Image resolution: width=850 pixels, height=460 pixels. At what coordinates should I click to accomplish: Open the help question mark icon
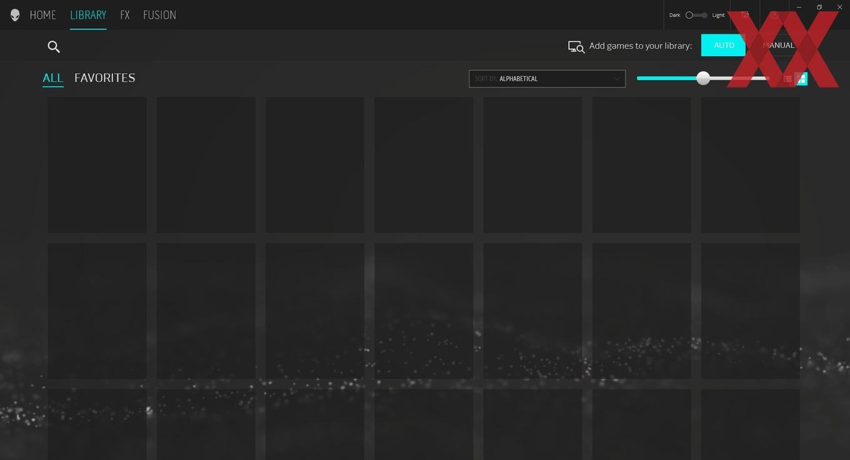pos(774,15)
